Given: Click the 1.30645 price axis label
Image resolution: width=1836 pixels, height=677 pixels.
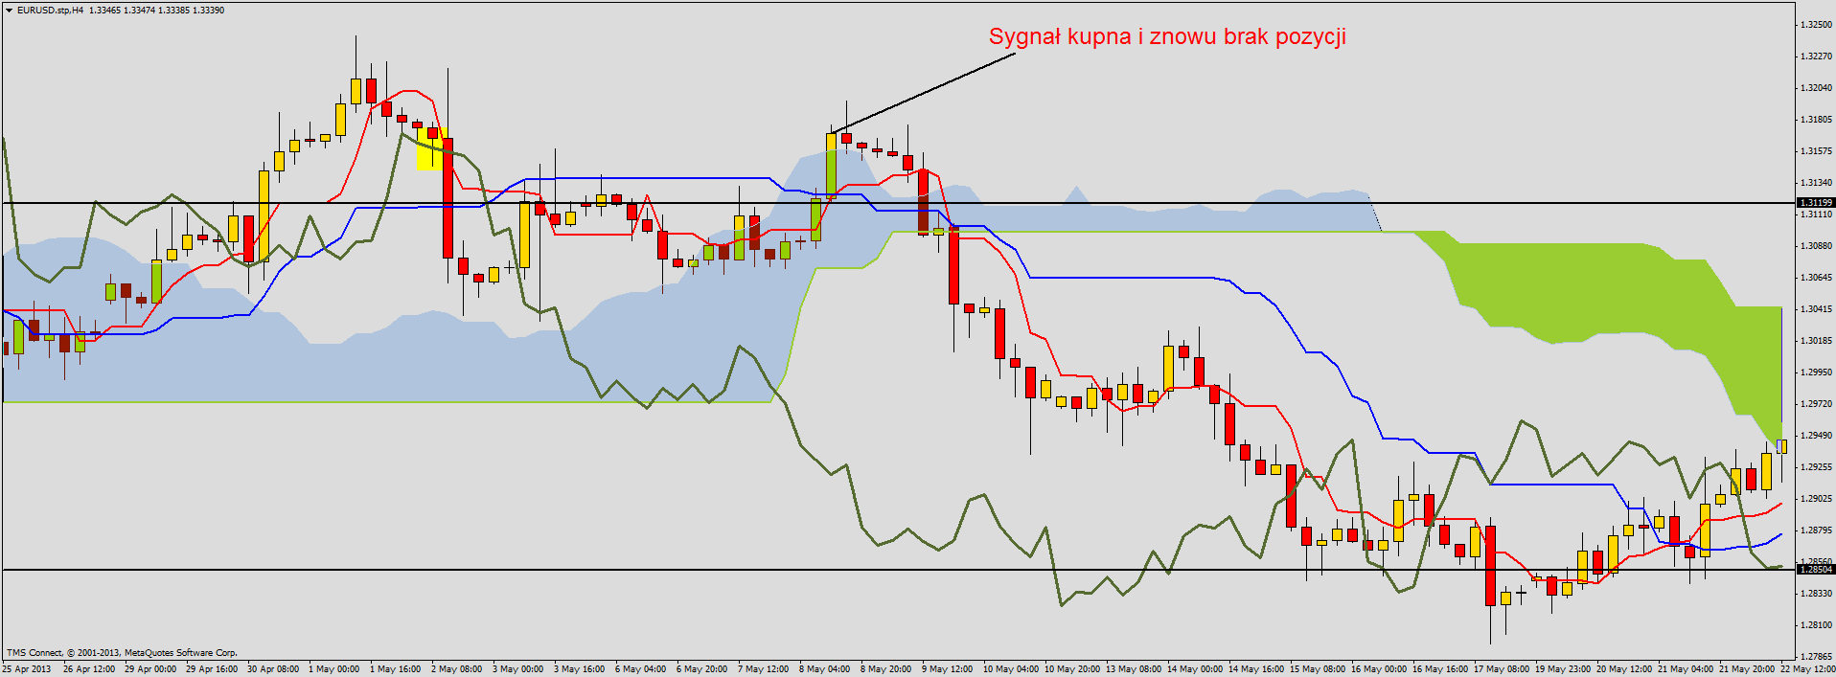Looking at the screenshot, I should coord(1816,278).
